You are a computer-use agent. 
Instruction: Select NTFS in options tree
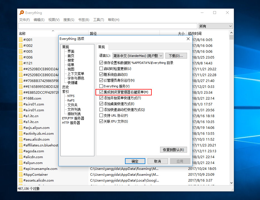71,96
